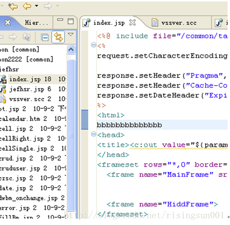Toggle Link with Editor button
230x225 pixels.
point(58,37)
